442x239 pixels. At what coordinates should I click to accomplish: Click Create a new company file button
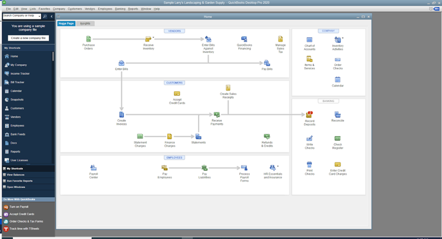tap(28, 38)
